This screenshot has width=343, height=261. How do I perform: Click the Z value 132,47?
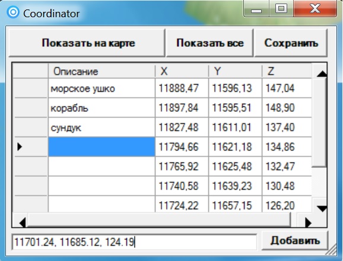[x=287, y=166]
